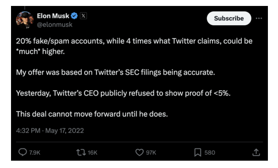Click the reply speech bubble icon

22,152
